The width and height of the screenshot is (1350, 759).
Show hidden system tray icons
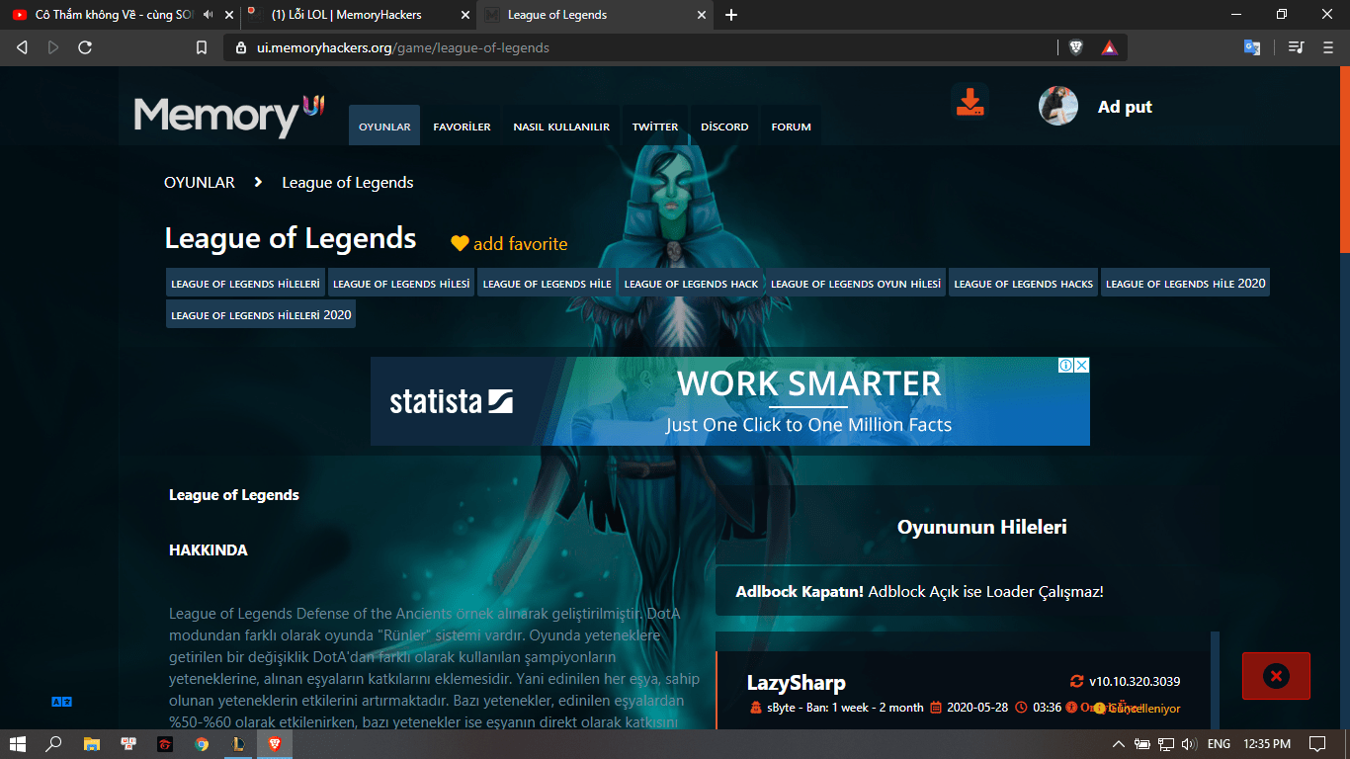(x=1120, y=743)
